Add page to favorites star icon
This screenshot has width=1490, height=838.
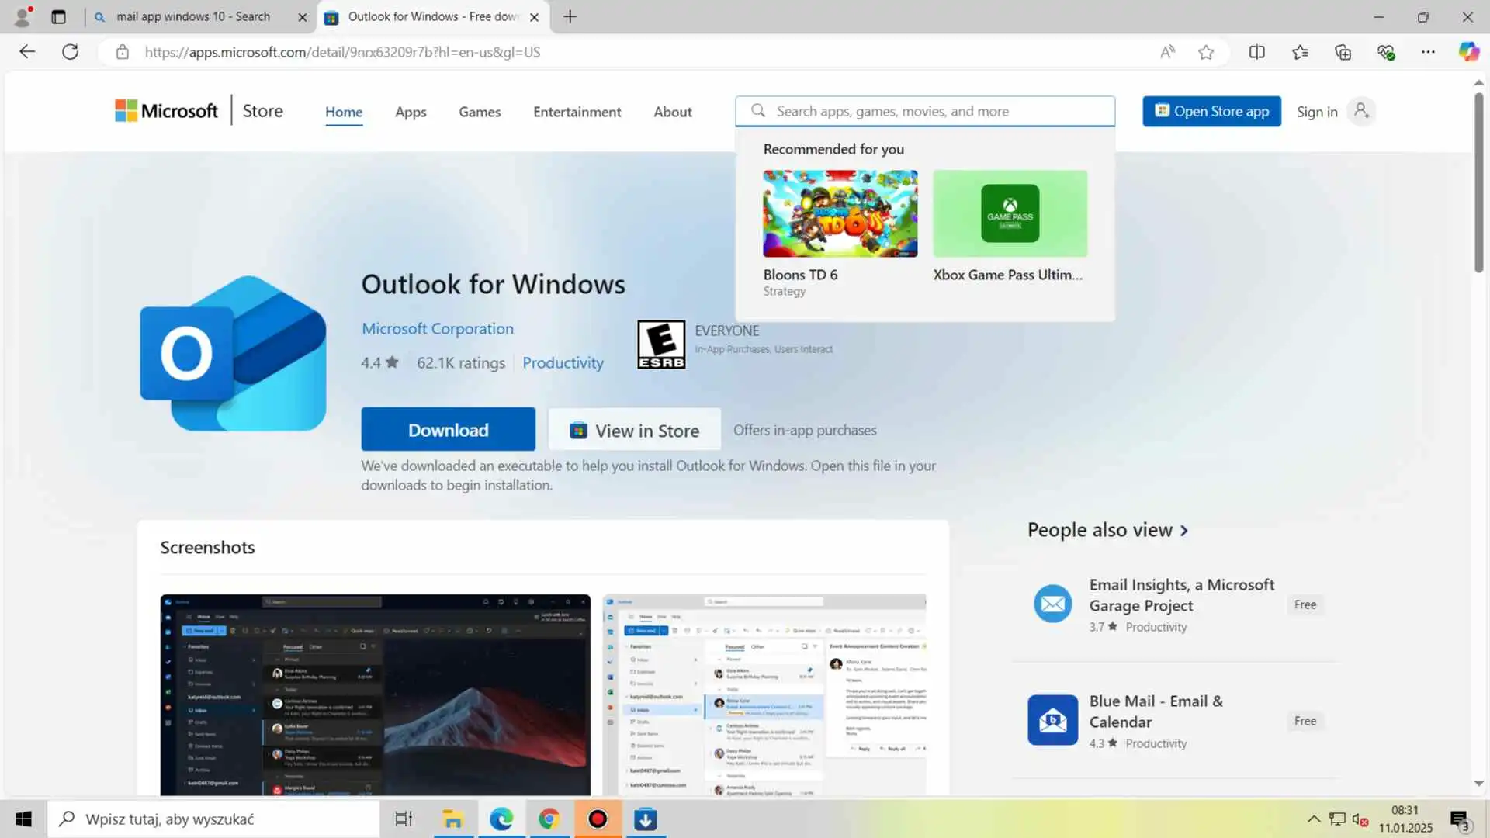click(x=1206, y=52)
